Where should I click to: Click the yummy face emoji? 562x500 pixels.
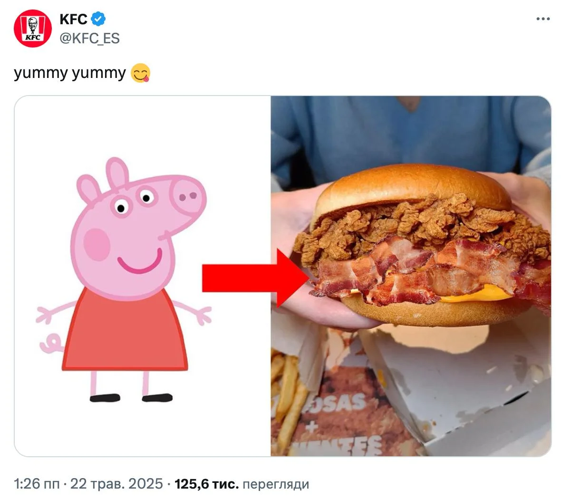click(140, 73)
